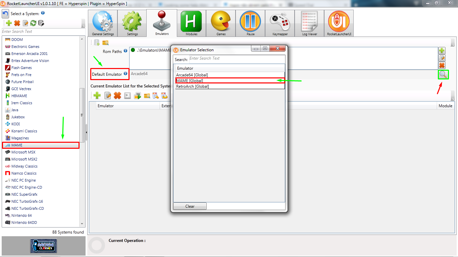Select GCE Vectrex system
Screen dimensions: 458x257
tap(41, 89)
